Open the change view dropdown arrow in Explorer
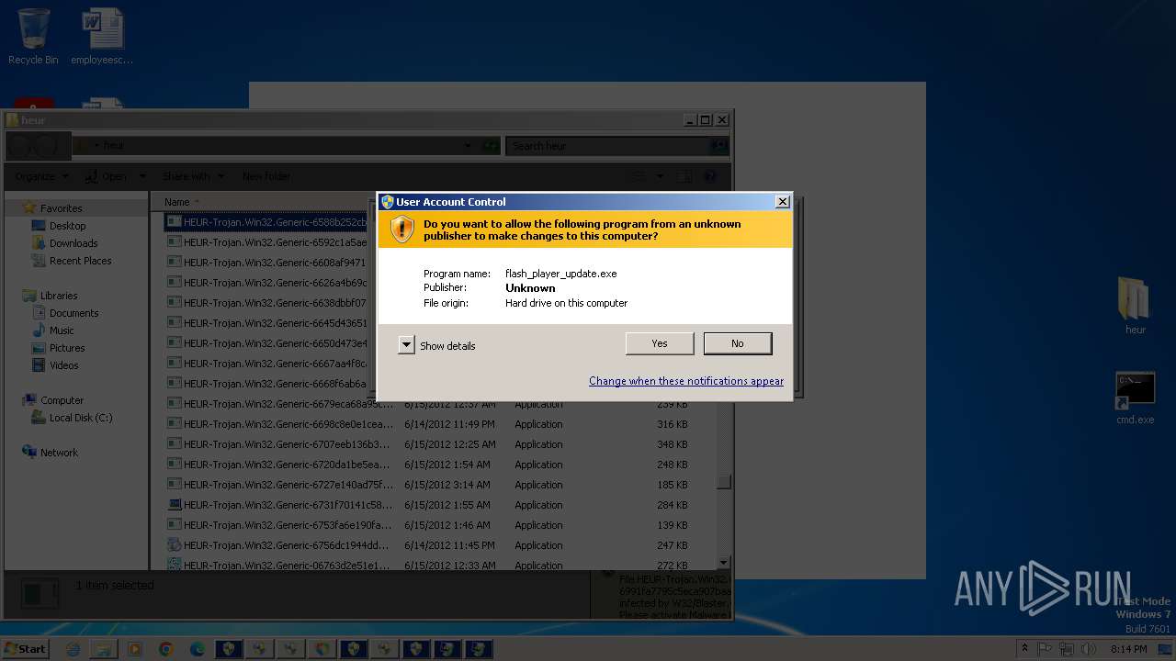1176x661 pixels. click(660, 176)
